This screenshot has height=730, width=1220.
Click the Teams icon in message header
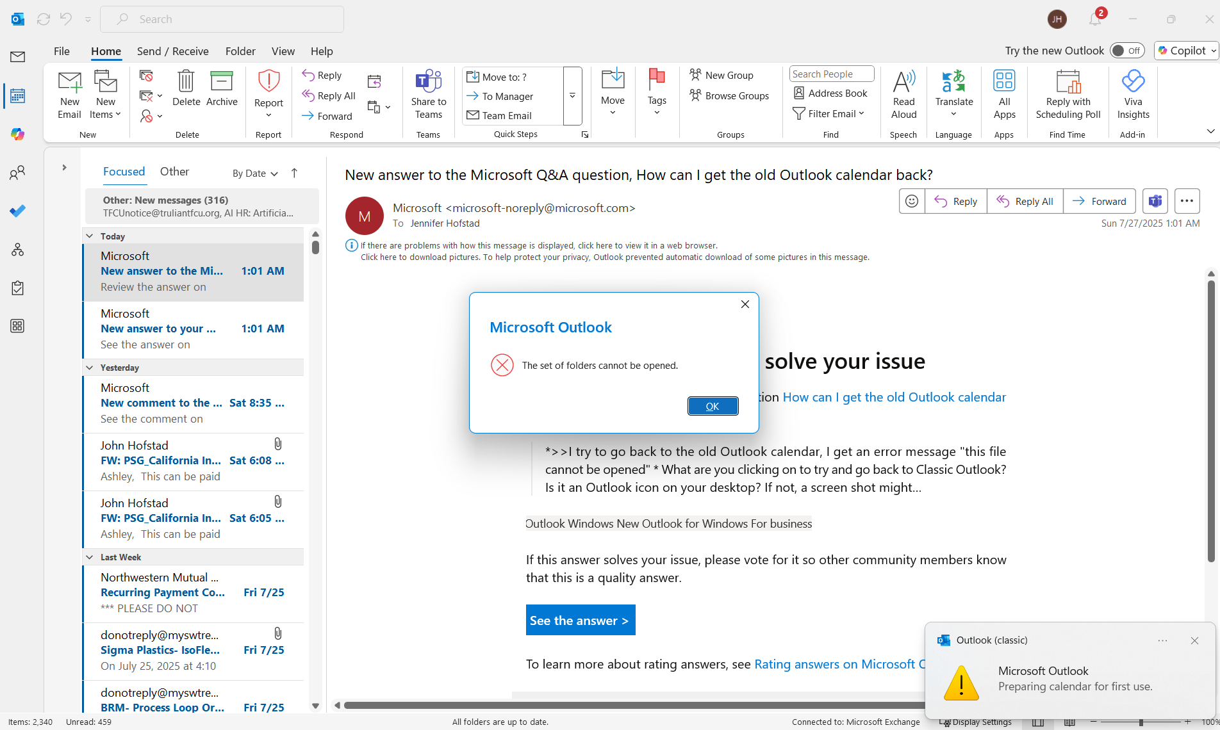(x=1155, y=201)
